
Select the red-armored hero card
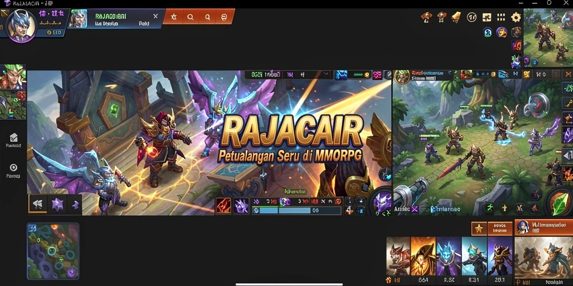tap(398, 256)
